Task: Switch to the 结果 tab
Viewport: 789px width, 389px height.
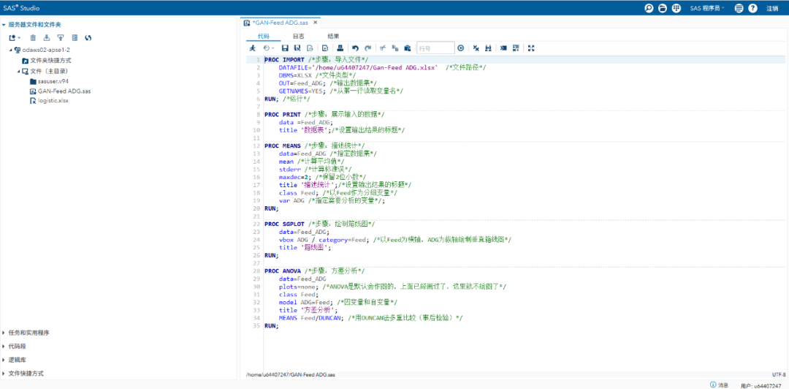Action: [x=333, y=35]
